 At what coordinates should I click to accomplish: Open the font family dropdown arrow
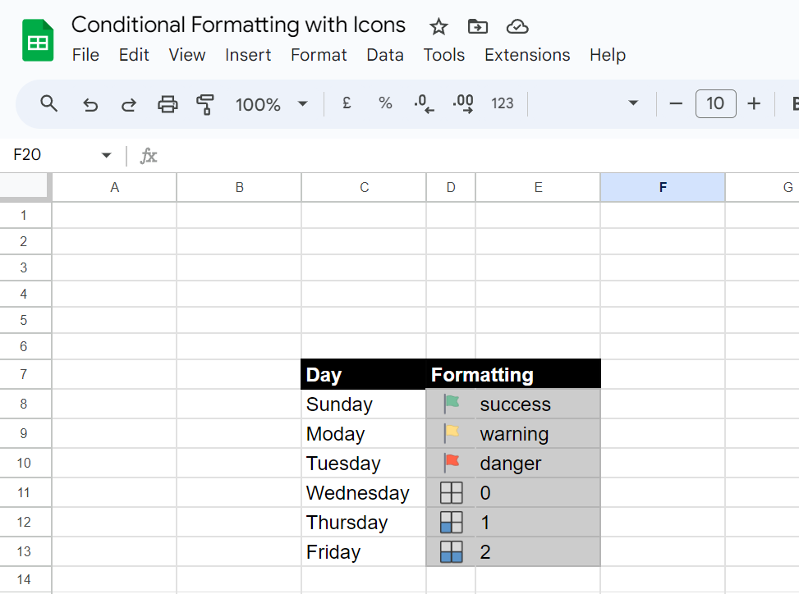click(633, 103)
